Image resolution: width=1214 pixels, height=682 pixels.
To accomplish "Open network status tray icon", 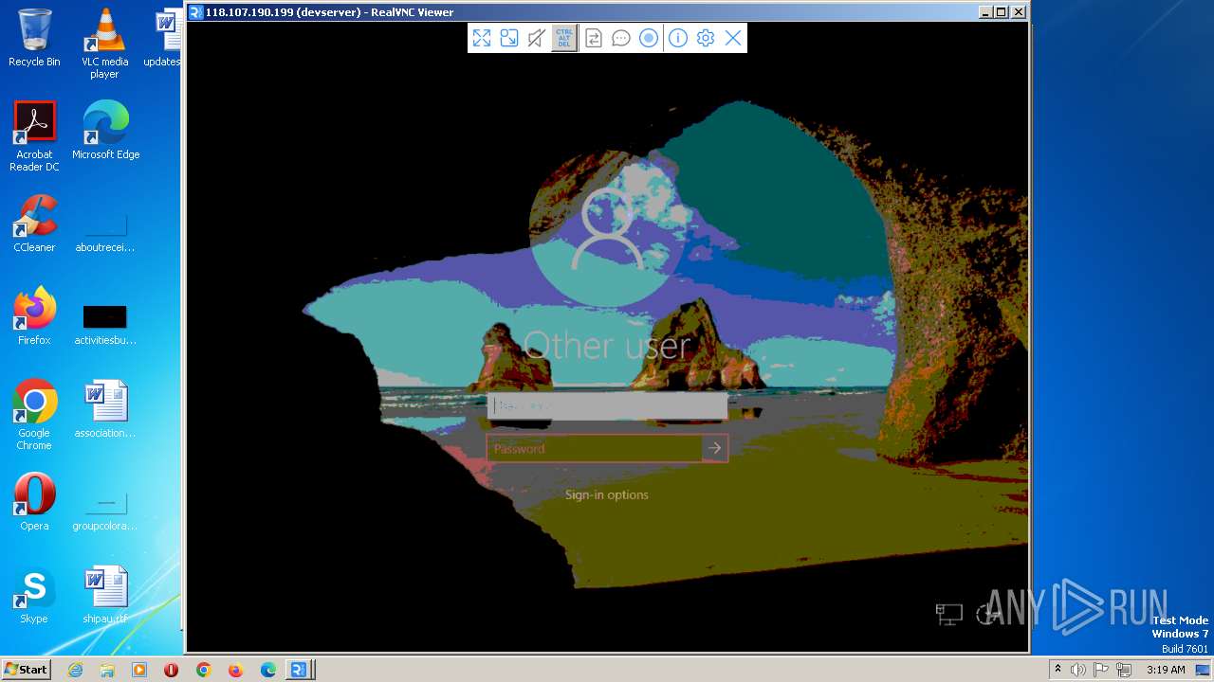I will coord(1124,670).
